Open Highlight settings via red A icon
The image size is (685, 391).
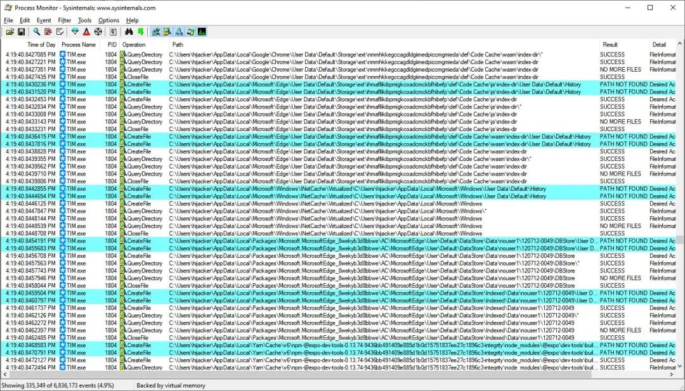[x=86, y=32]
